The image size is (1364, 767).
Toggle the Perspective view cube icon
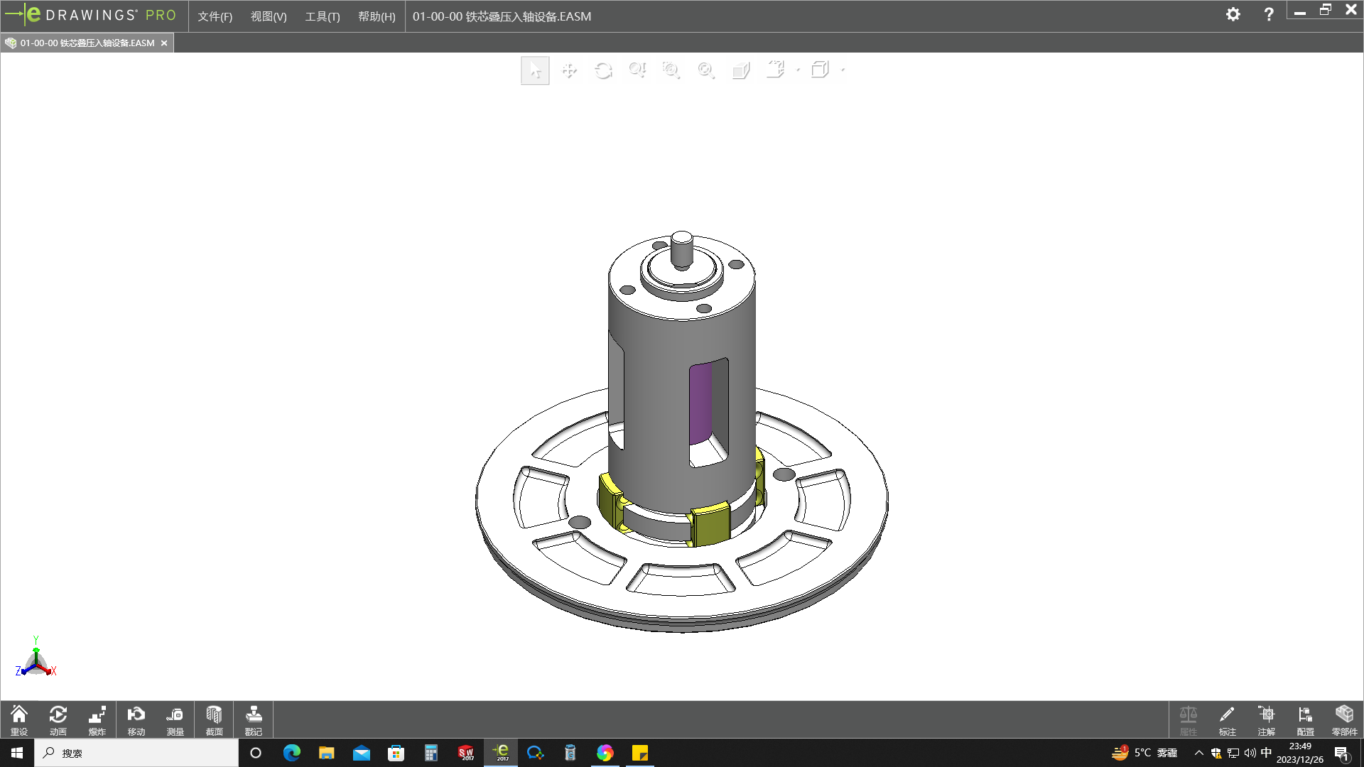coord(741,70)
